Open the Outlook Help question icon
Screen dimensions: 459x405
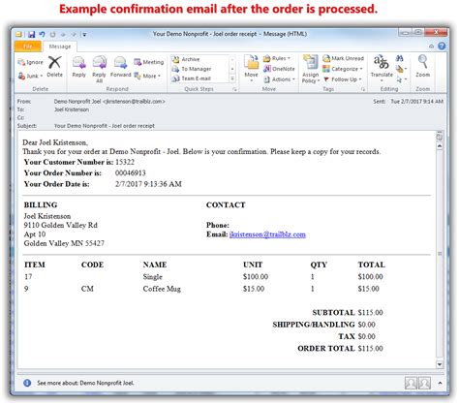point(442,47)
